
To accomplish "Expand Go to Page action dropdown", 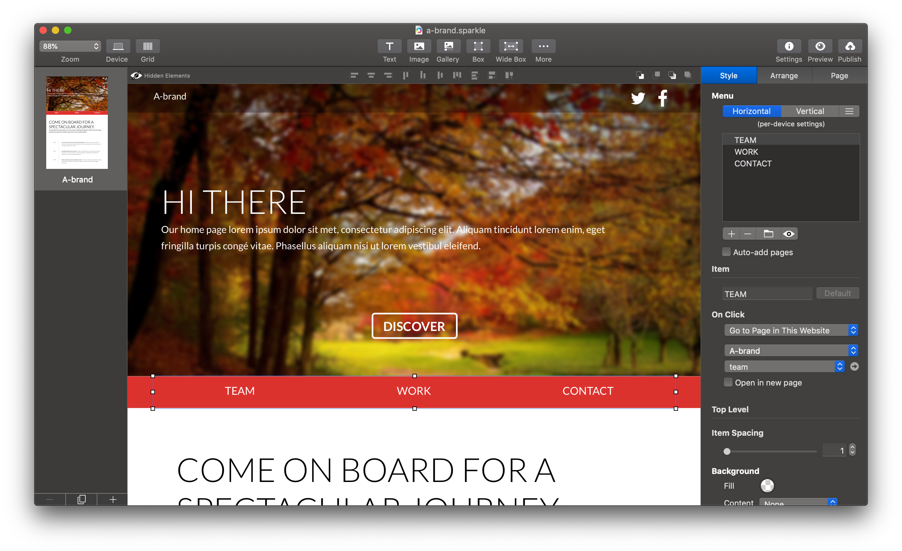I will pyautogui.click(x=791, y=330).
